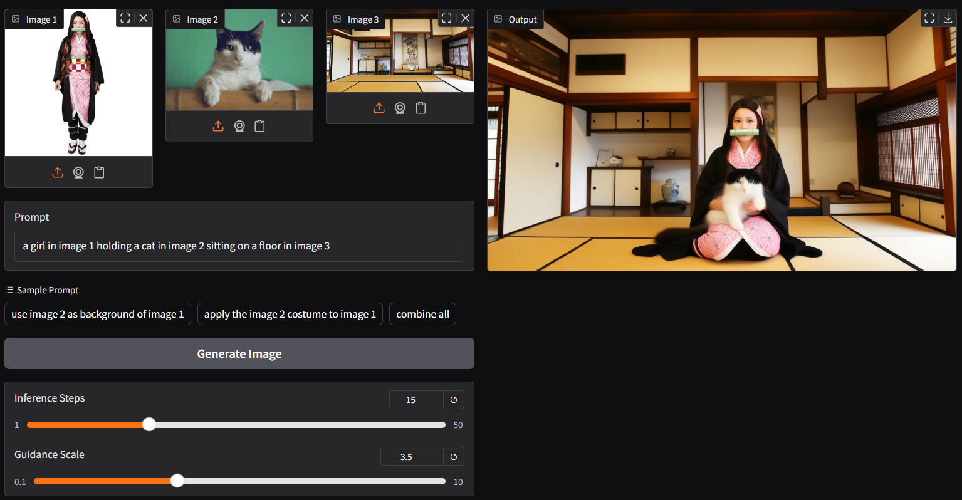The width and height of the screenshot is (962, 500).
Task: Paste from clipboard into Image 3
Action: click(421, 108)
